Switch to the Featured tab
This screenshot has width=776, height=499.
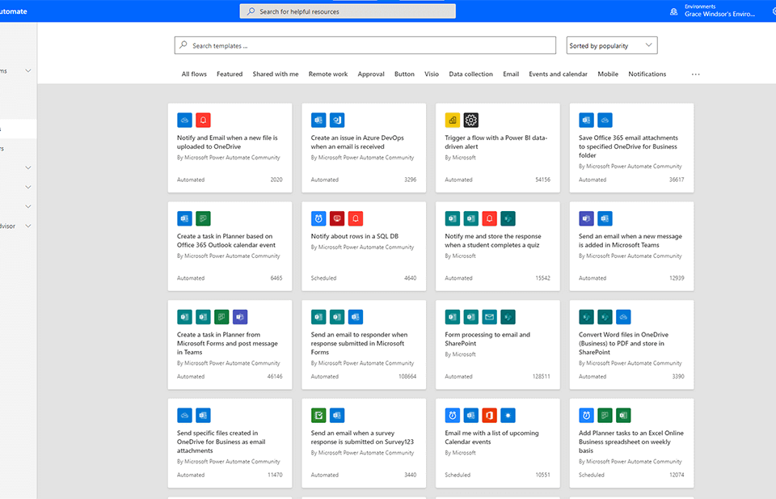pyautogui.click(x=230, y=74)
